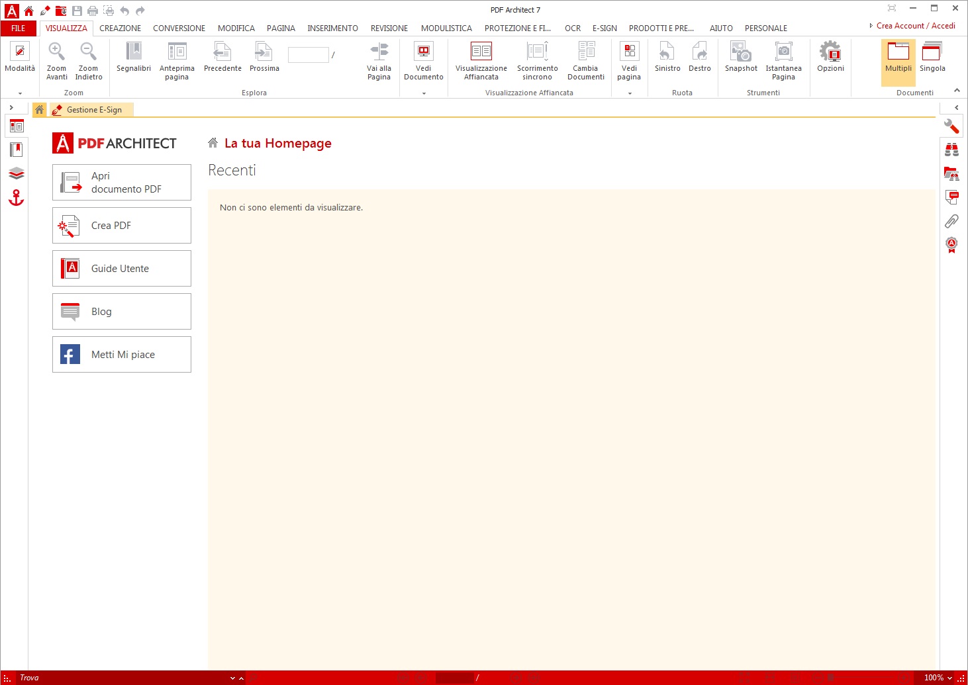Image resolution: width=968 pixels, height=685 pixels.
Task: Switch to the E-SIGN ribbon tab
Action: pos(605,28)
